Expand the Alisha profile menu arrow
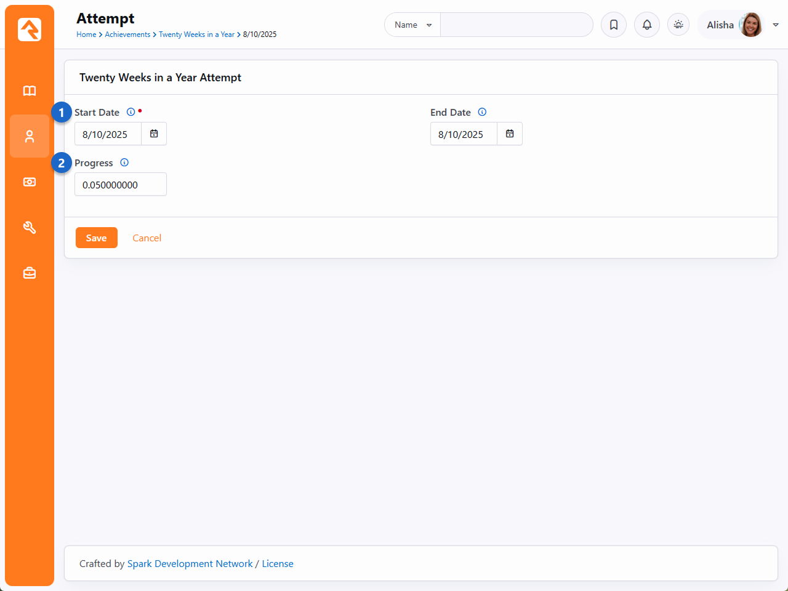788x591 pixels. click(776, 25)
